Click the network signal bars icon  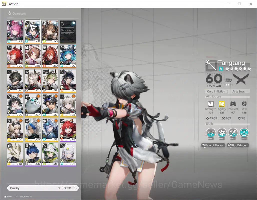click(x=5, y=196)
